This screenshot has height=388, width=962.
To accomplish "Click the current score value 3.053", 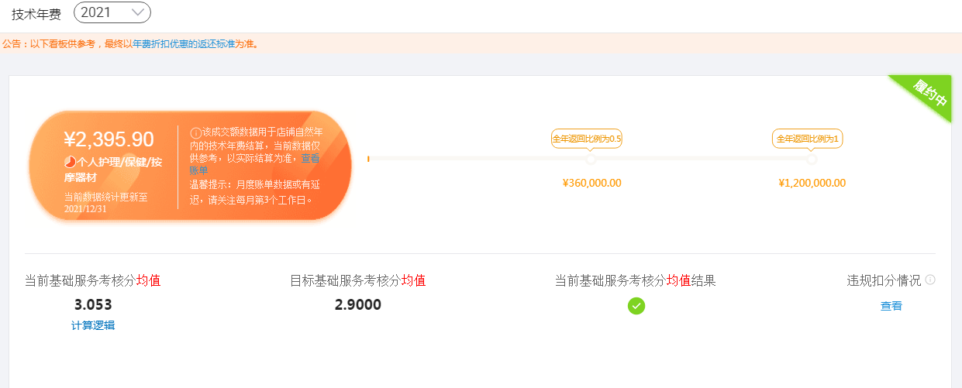I will pos(93,304).
